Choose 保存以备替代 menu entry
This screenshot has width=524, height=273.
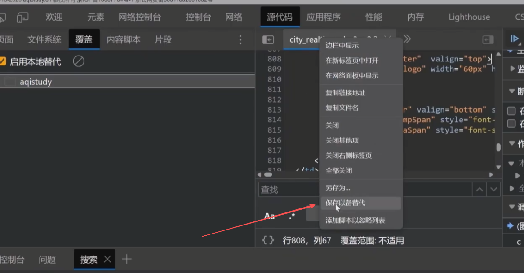[x=360, y=203]
